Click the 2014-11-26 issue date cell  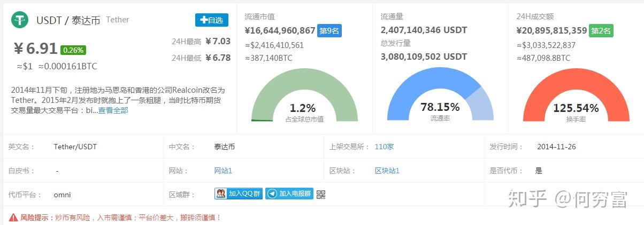click(x=556, y=147)
